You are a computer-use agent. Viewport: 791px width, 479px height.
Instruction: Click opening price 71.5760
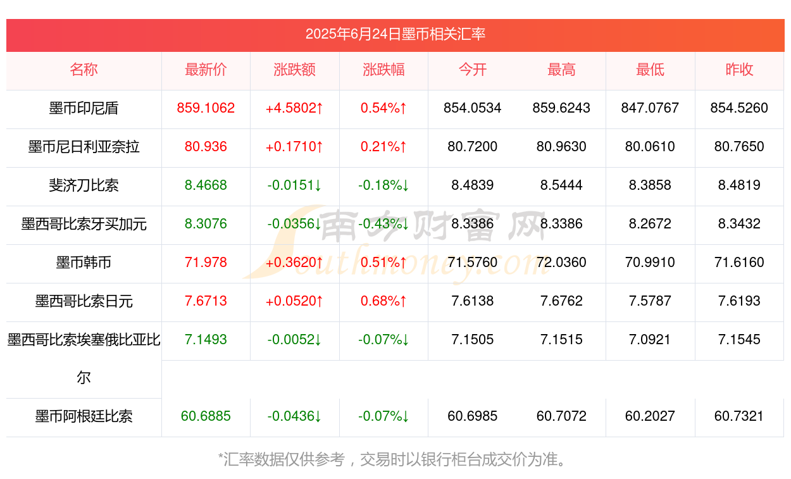click(473, 263)
